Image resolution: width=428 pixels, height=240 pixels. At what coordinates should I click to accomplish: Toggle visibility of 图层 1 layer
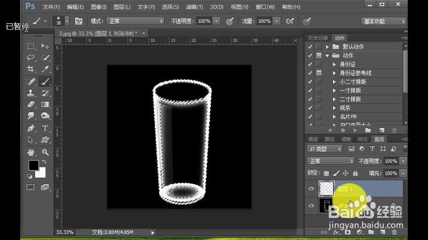pos(311,189)
